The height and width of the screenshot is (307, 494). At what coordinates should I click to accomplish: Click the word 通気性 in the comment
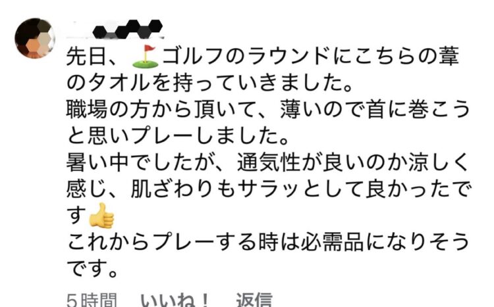click(x=269, y=162)
